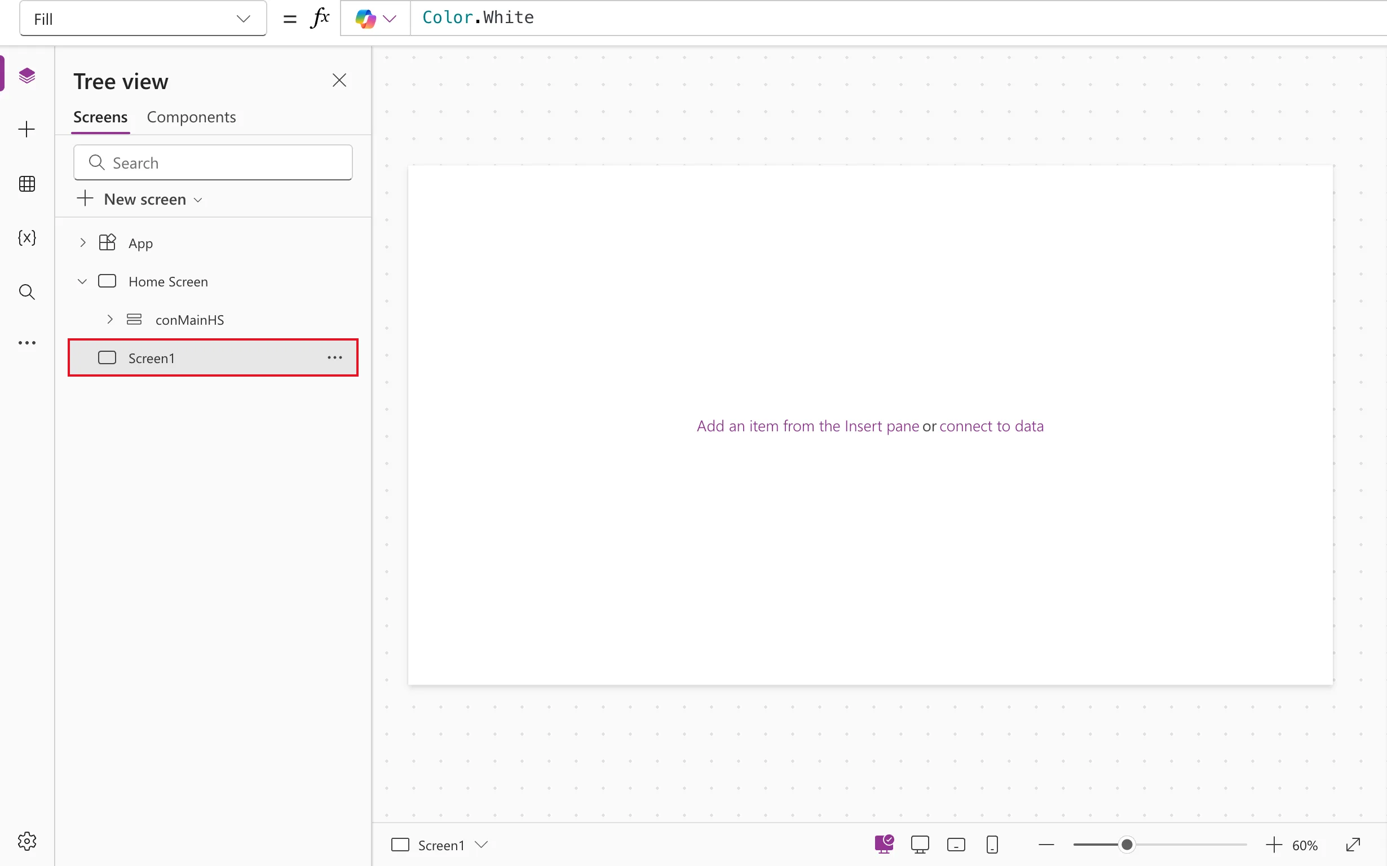
Task: Click the zoom in plus icon
Action: pyautogui.click(x=1274, y=845)
